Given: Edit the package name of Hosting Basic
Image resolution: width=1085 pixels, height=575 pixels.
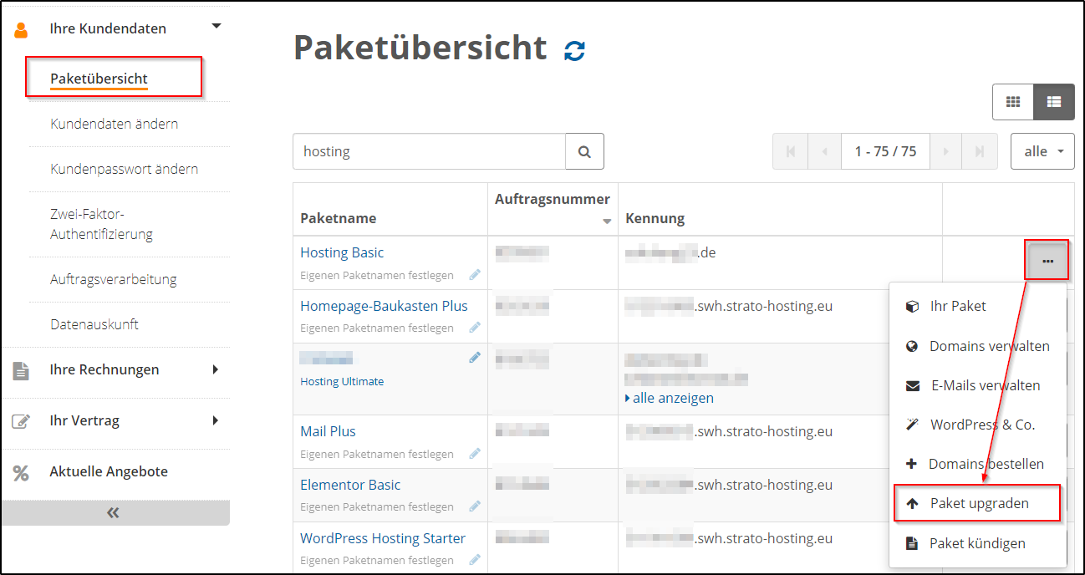Looking at the screenshot, I should [x=475, y=274].
